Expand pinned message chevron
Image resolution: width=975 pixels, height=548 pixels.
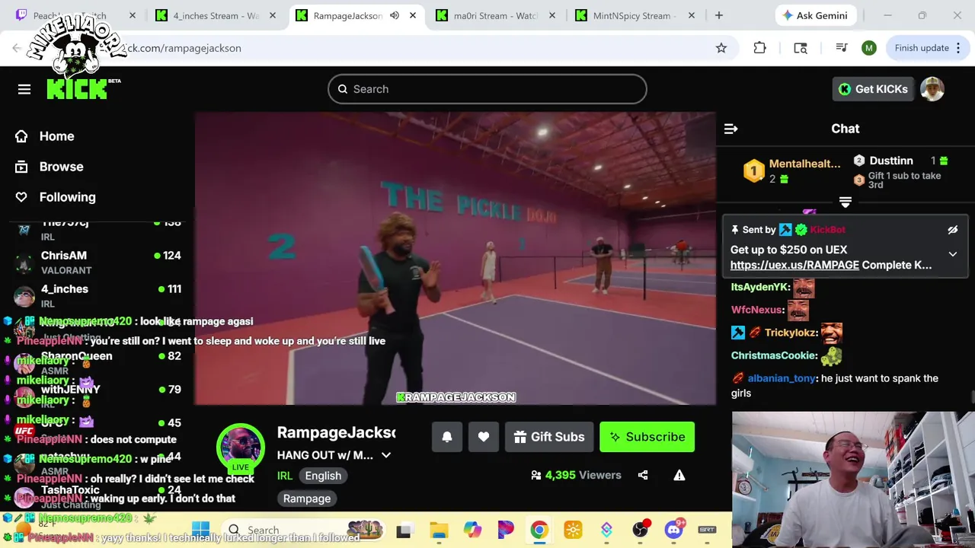pyautogui.click(x=952, y=254)
